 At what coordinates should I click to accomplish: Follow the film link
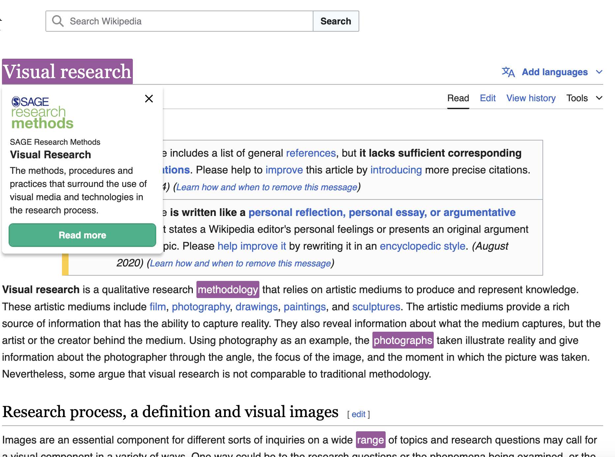[158, 307]
